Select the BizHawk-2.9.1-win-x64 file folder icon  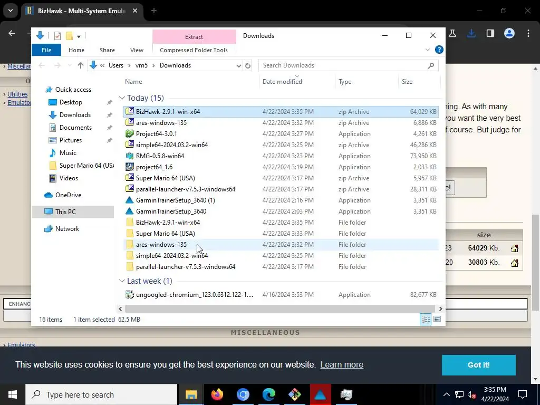click(x=130, y=223)
